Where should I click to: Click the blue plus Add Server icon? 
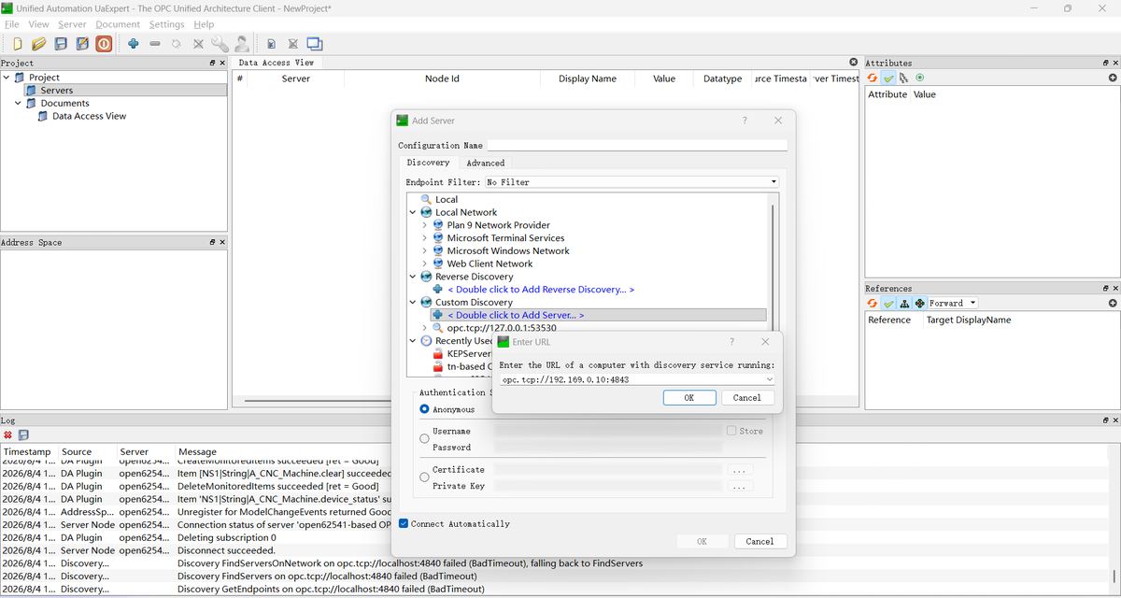pos(134,44)
